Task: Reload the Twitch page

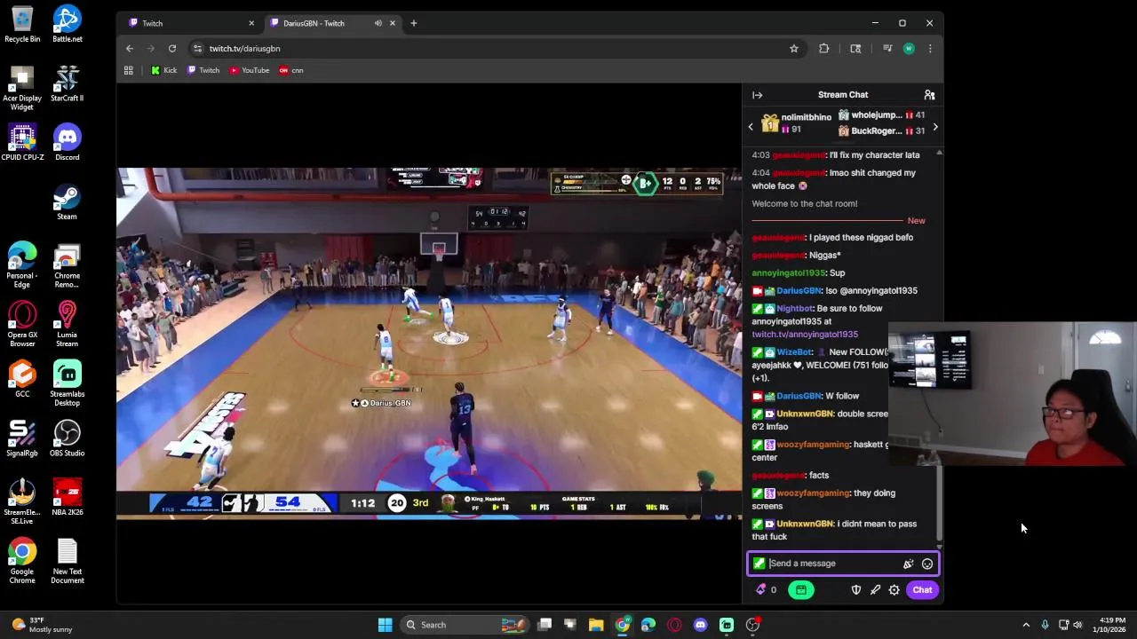Action: [172, 49]
